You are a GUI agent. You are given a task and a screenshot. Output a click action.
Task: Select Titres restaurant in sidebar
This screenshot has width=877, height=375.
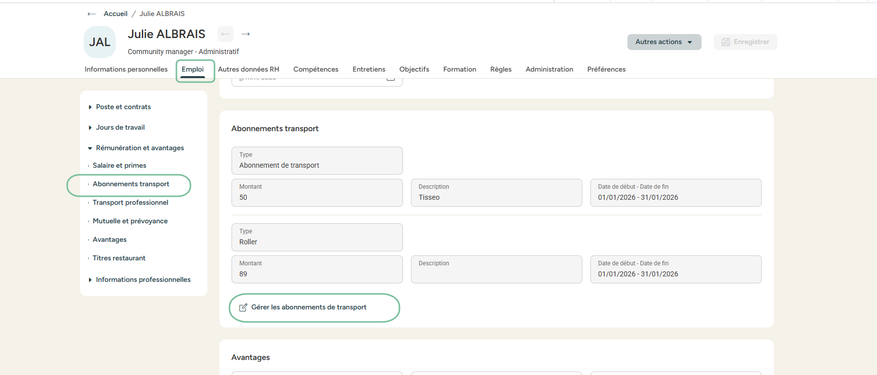pyautogui.click(x=119, y=258)
